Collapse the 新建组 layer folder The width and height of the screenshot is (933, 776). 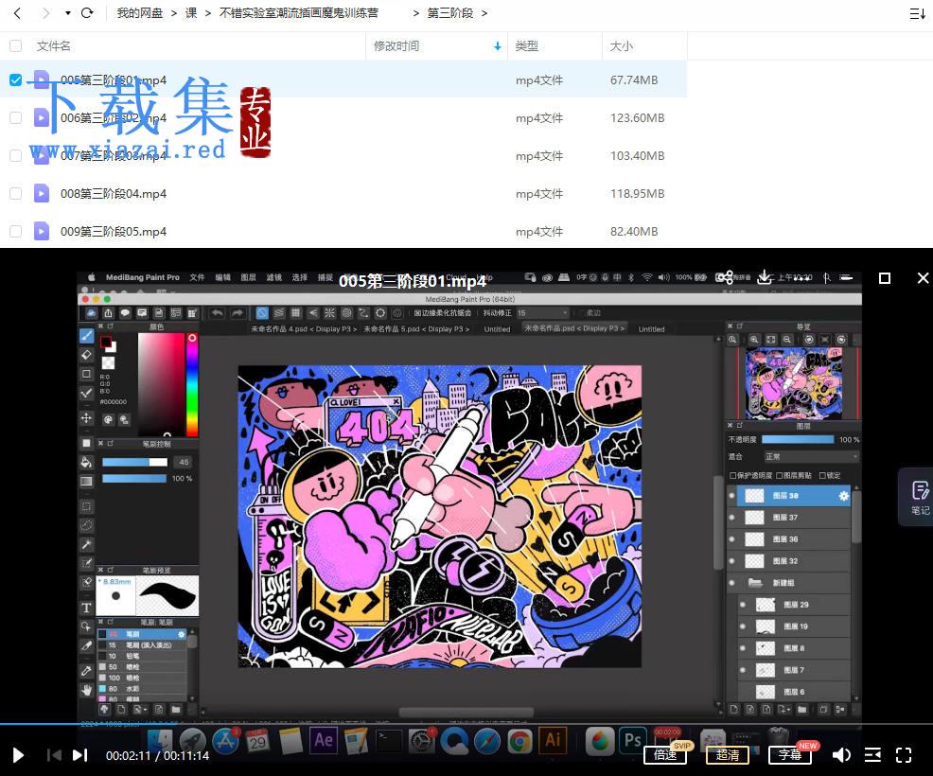tap(755, 583)
